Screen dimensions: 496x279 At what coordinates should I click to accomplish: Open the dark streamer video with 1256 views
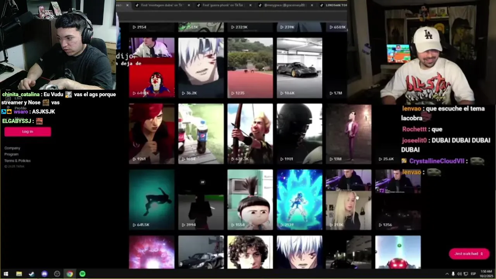398,200
